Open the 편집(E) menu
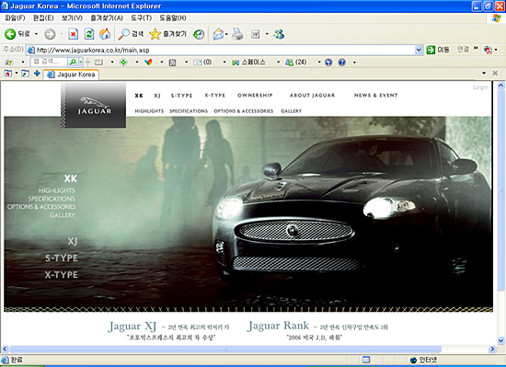 [x=43, y=17]
